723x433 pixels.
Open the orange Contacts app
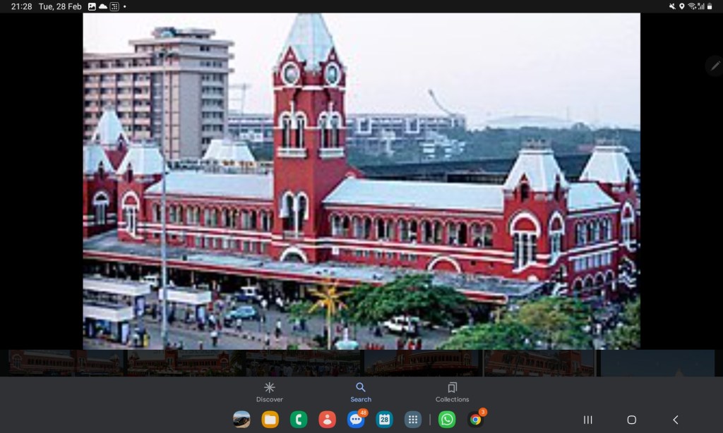327,420
